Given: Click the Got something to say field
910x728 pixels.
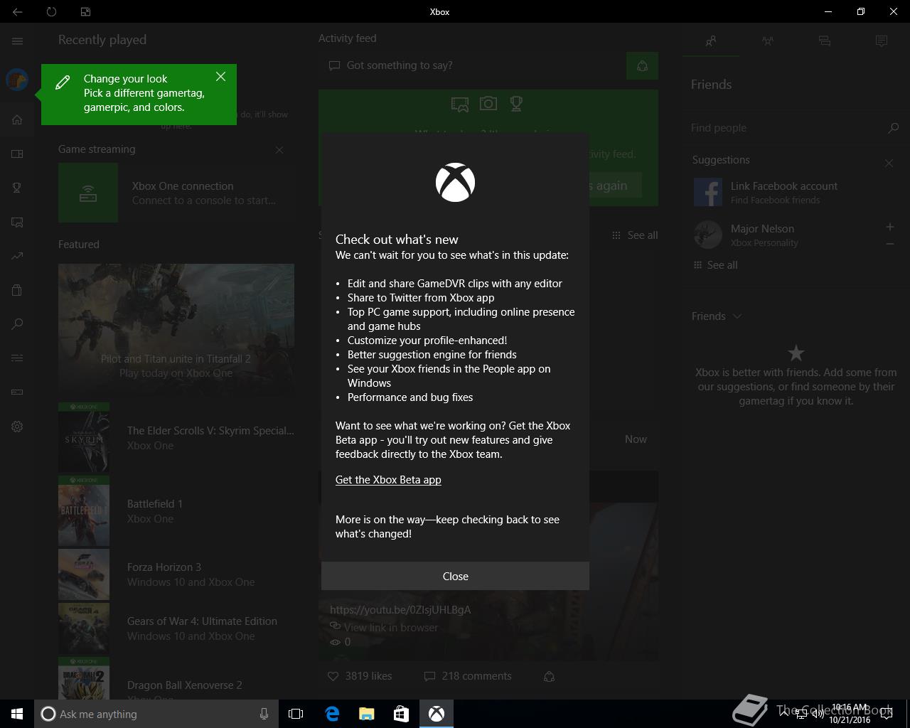Looking at the screenshot, I should click(471, 65).
